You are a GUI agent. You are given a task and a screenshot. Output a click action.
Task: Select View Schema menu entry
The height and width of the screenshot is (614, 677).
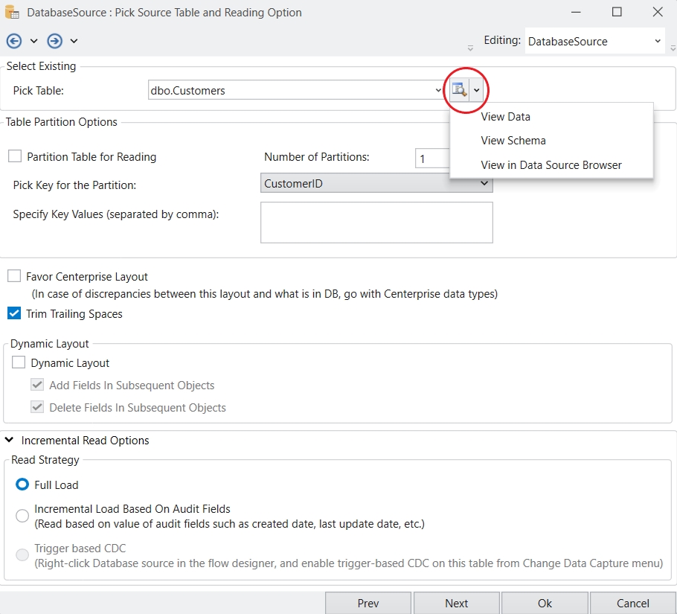(513, 141)
